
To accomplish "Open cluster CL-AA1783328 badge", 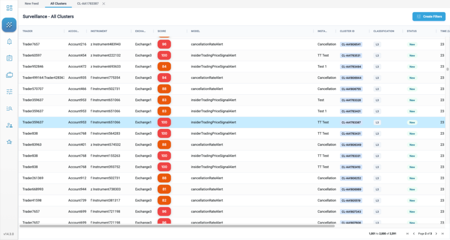I will click(x=351, y=100).
